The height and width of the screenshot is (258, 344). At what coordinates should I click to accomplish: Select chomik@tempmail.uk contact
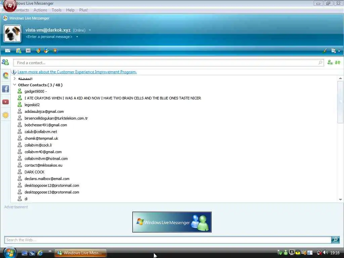pyautogui.click(x=41, y=138)
